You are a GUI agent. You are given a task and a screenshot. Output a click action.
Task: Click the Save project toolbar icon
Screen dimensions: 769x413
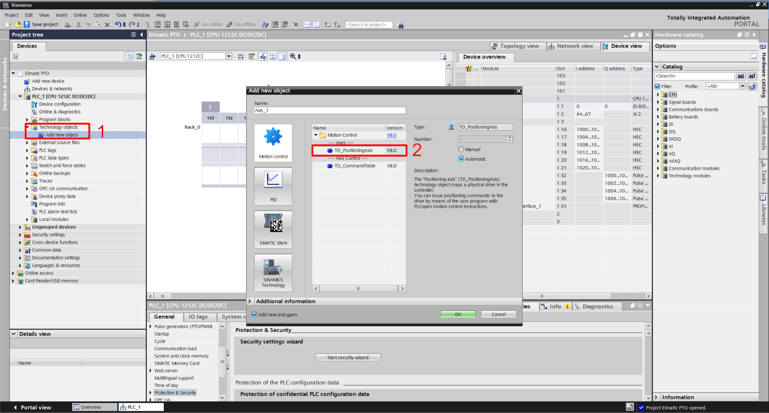pyautogui.click(x=27, y=24)
